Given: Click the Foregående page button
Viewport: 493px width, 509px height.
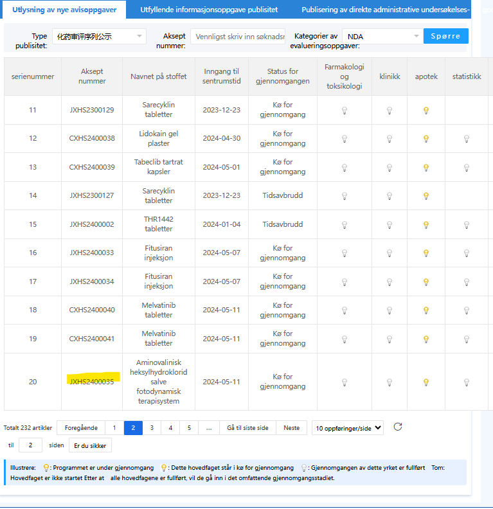Looking at the screenshot, I should [81, 428].
